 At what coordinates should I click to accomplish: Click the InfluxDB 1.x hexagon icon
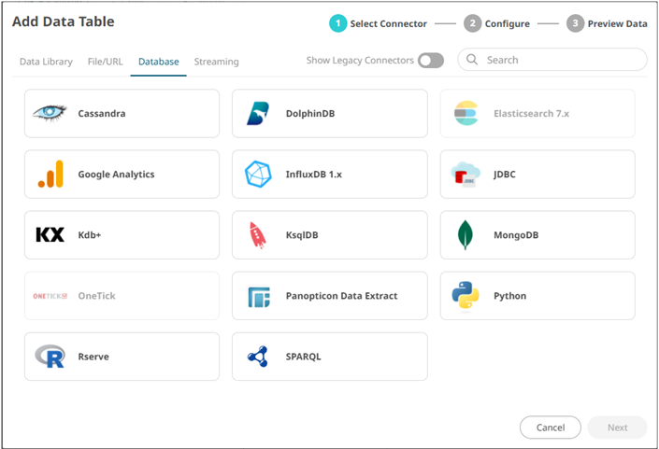[257, 175]
